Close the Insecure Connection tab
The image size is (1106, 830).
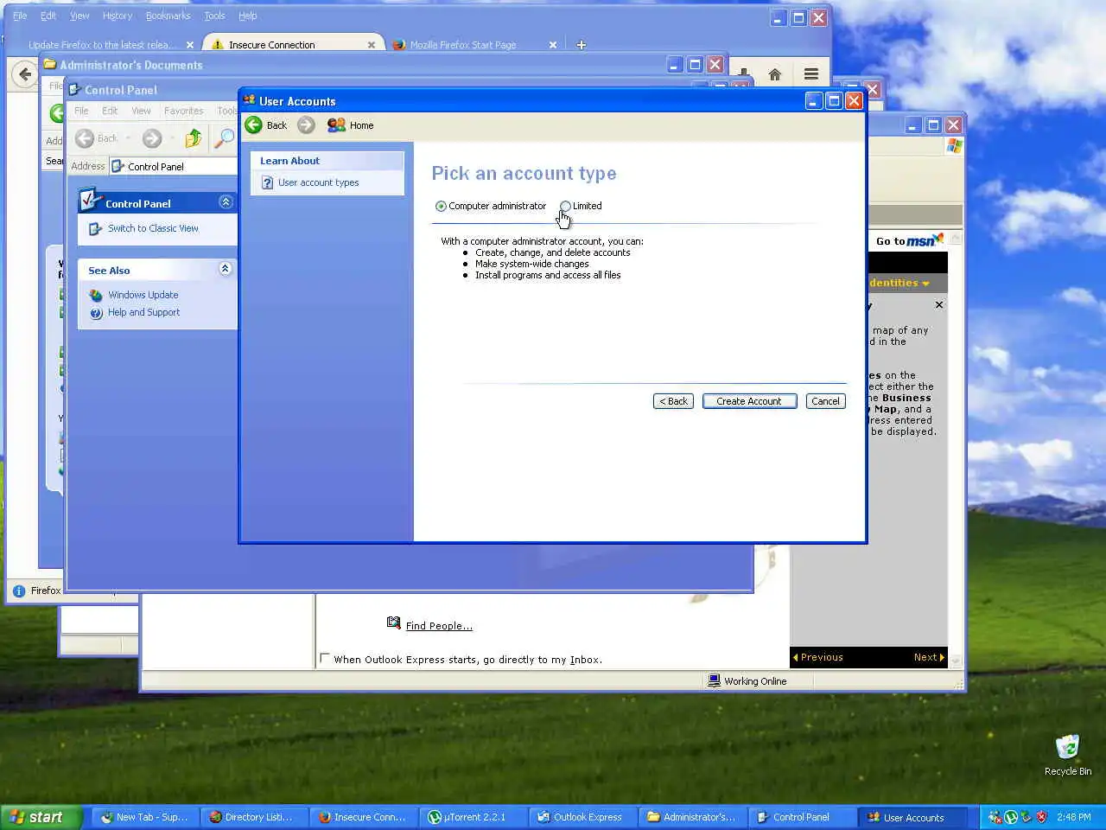click(x=372, y=45)
